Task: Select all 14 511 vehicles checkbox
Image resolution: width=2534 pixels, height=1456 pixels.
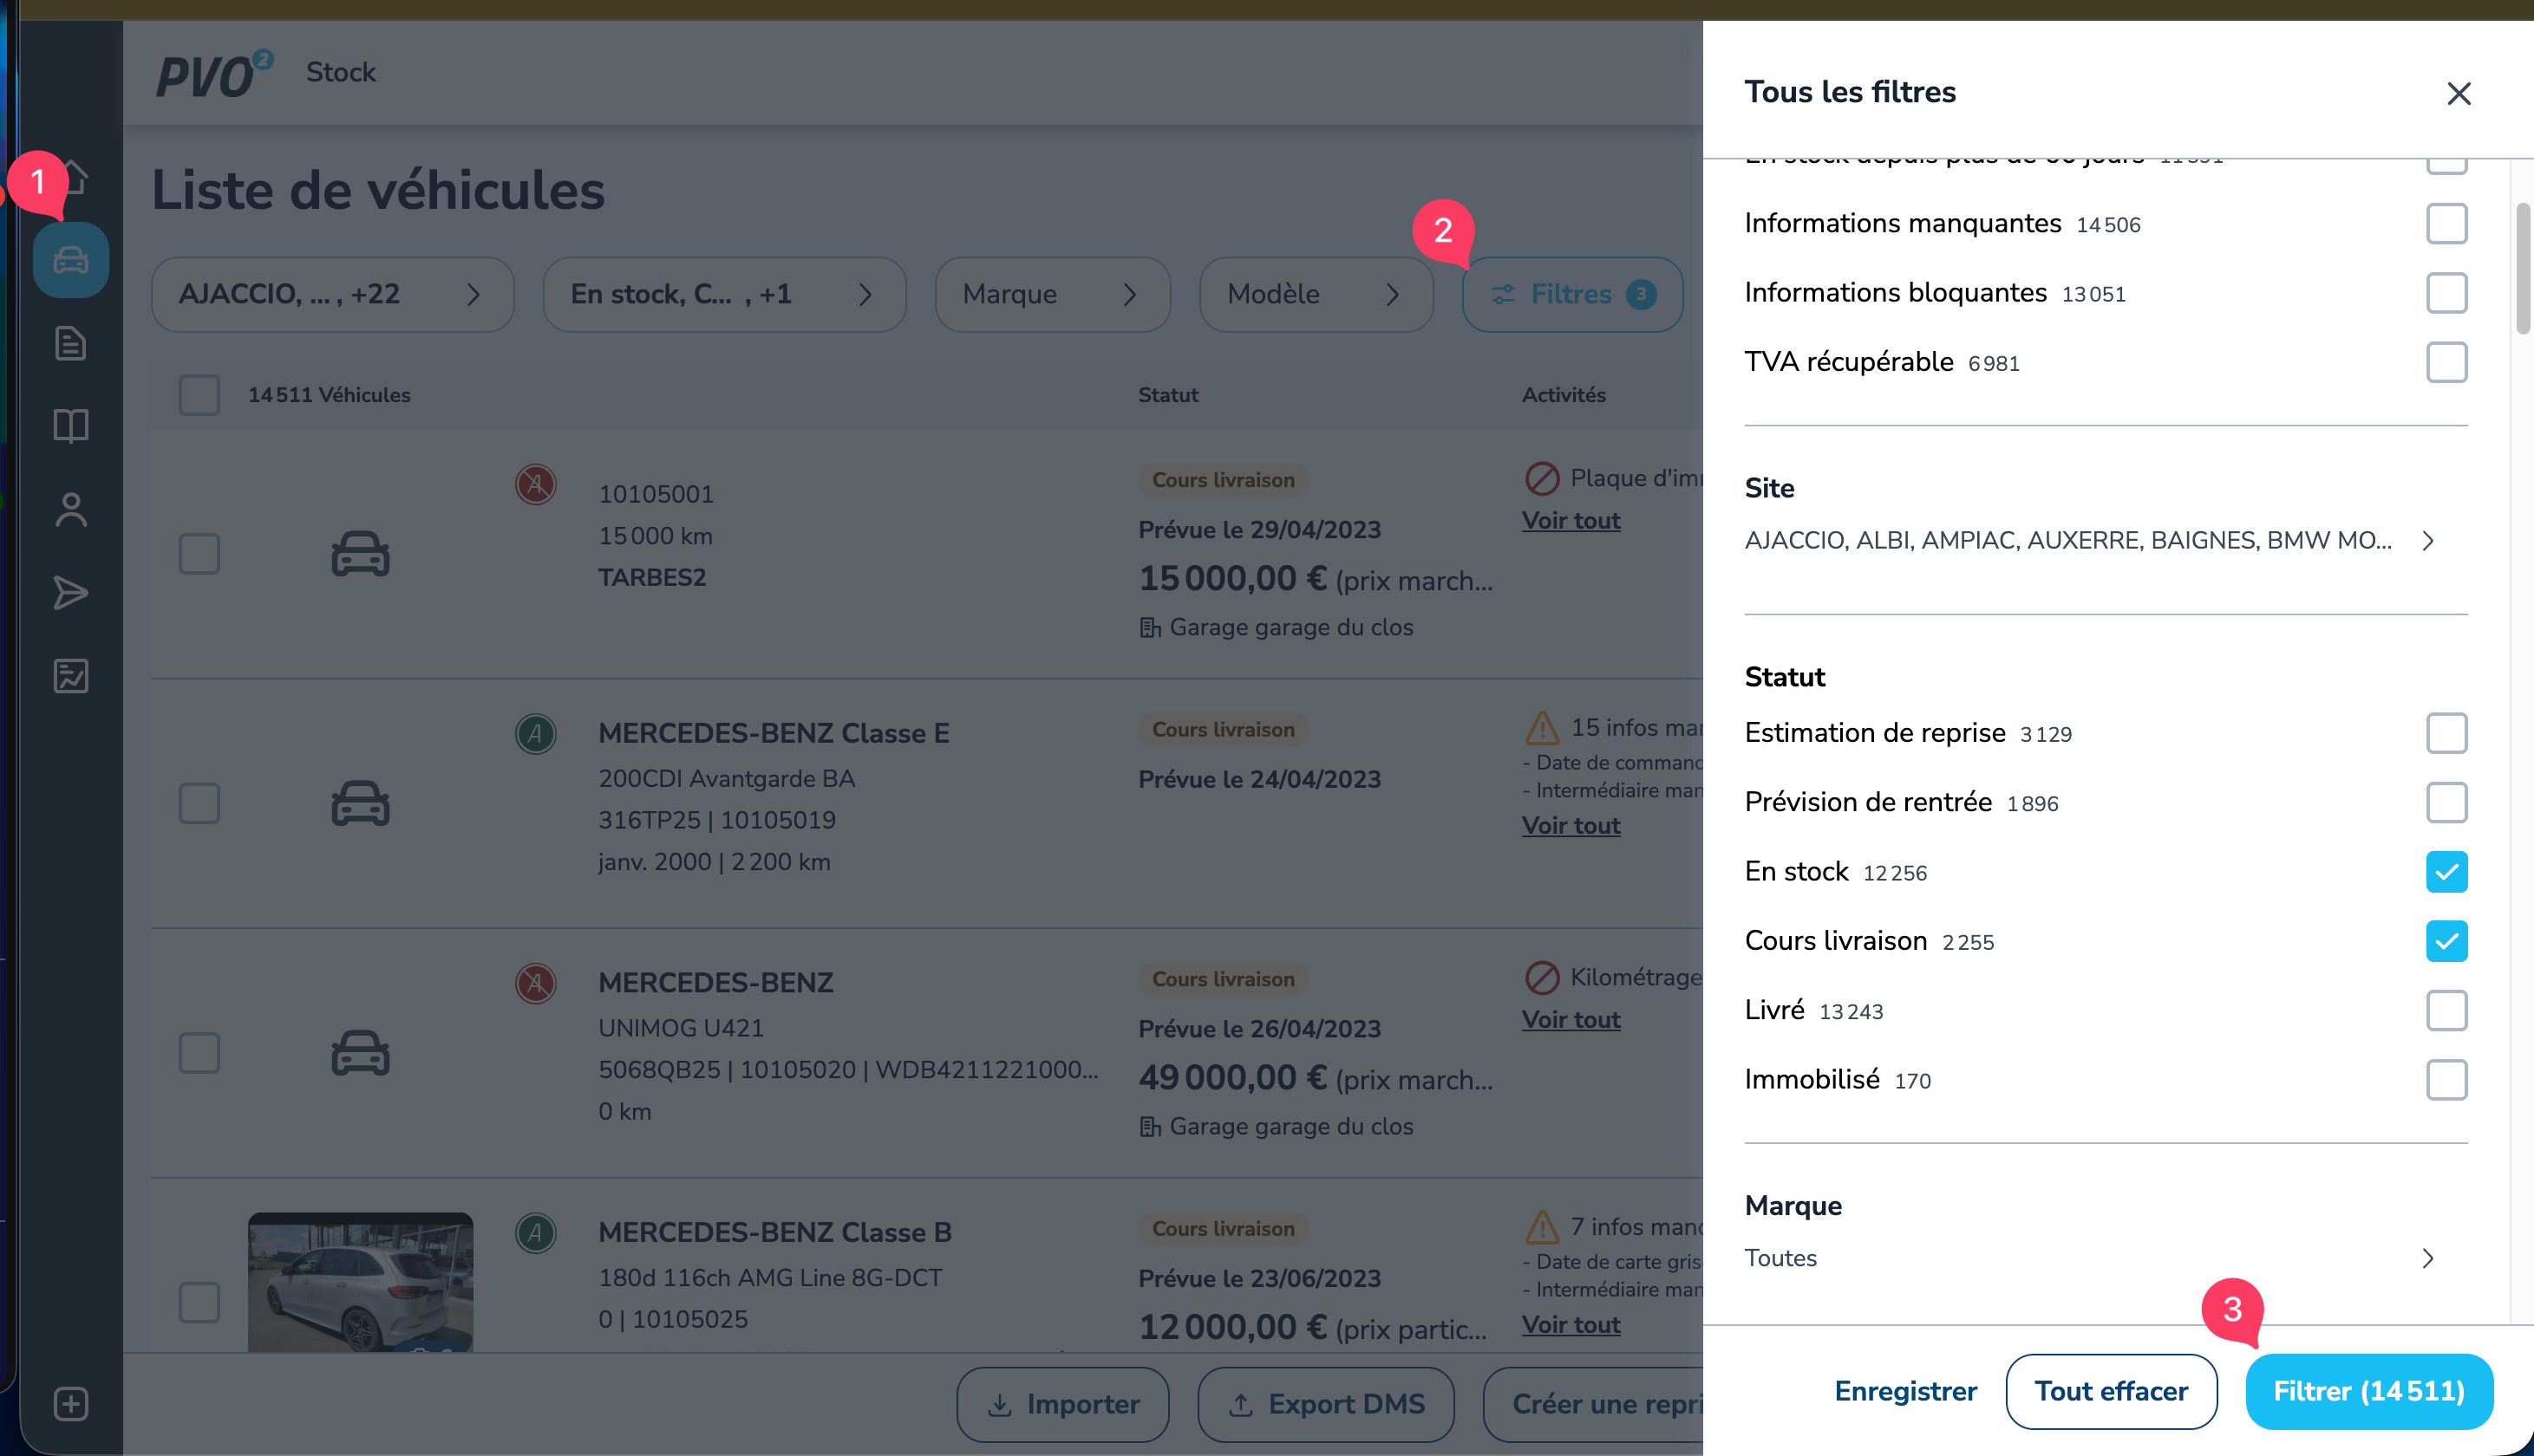Action: tap(199, 395)
